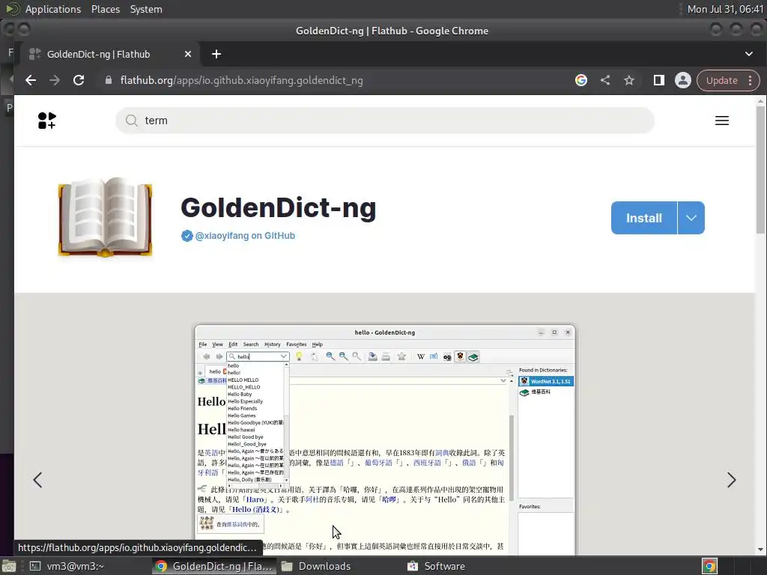The height and width of the screenshot is (575, 767).
Task: Go back using browser back arrow
Action: click(30, 81)
